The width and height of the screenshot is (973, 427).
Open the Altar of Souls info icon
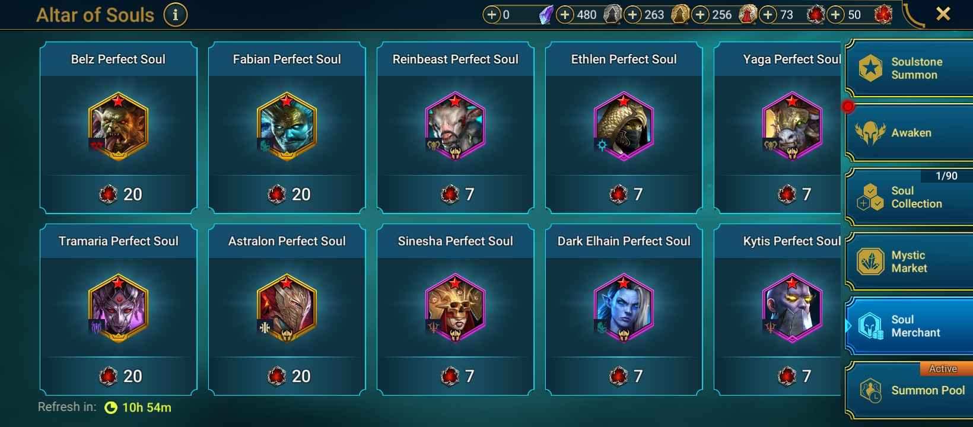pyautogui.click(x=175, y=15)
